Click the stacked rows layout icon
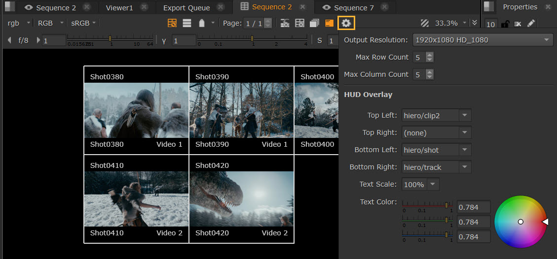 [x=187, y=23]
